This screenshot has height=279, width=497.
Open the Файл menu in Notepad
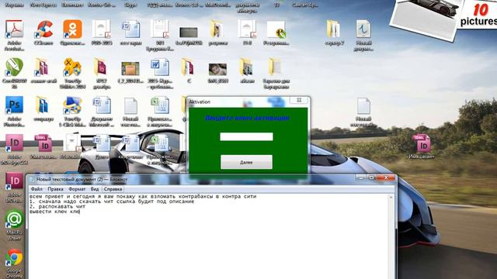click(x=36, y=189)
